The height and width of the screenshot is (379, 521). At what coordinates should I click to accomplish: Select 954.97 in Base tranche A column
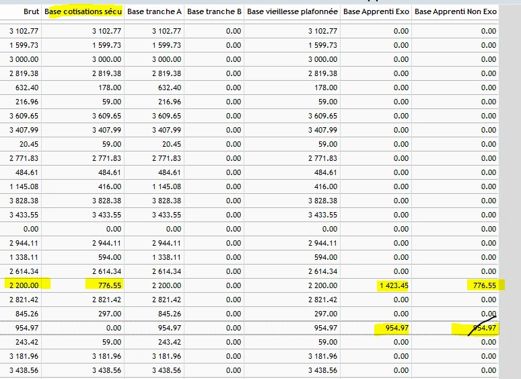coord(170,329)
